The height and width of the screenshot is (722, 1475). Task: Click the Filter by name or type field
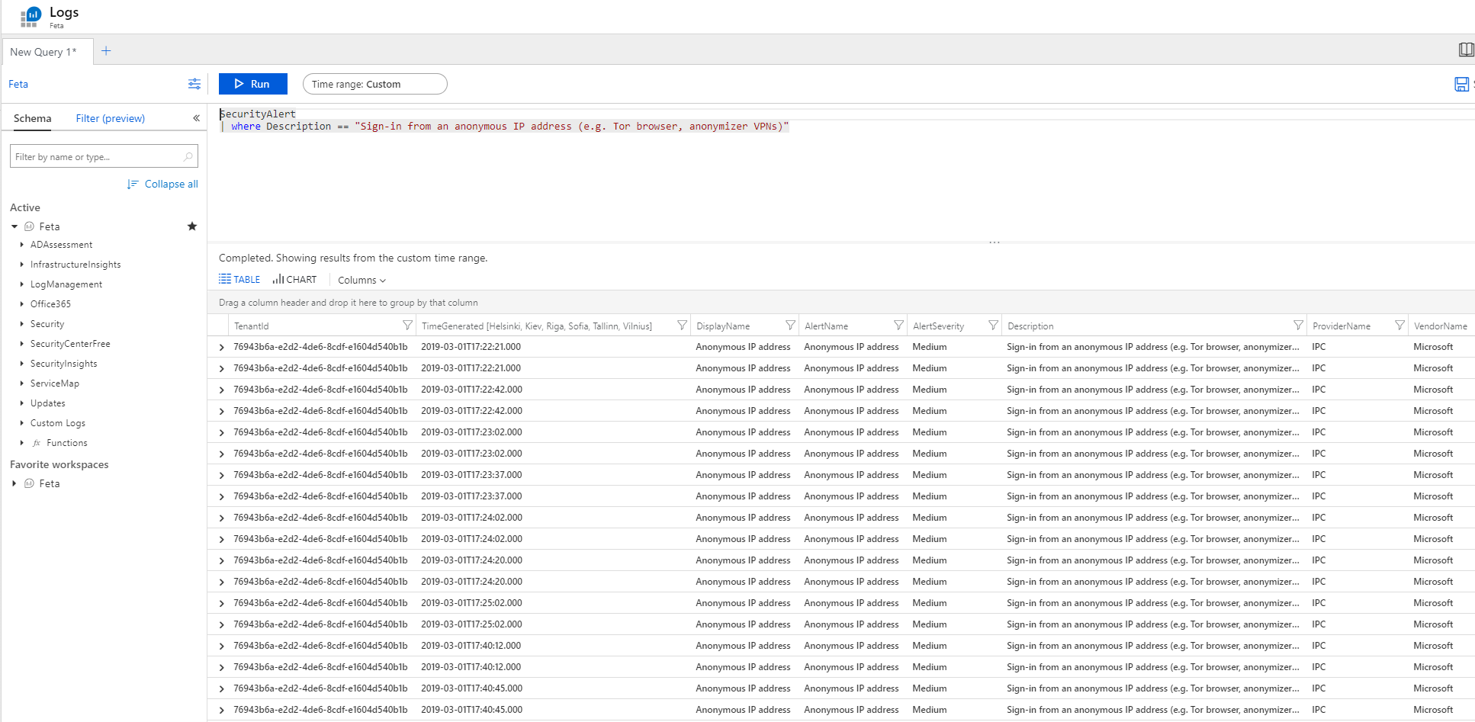click(104, 156)
